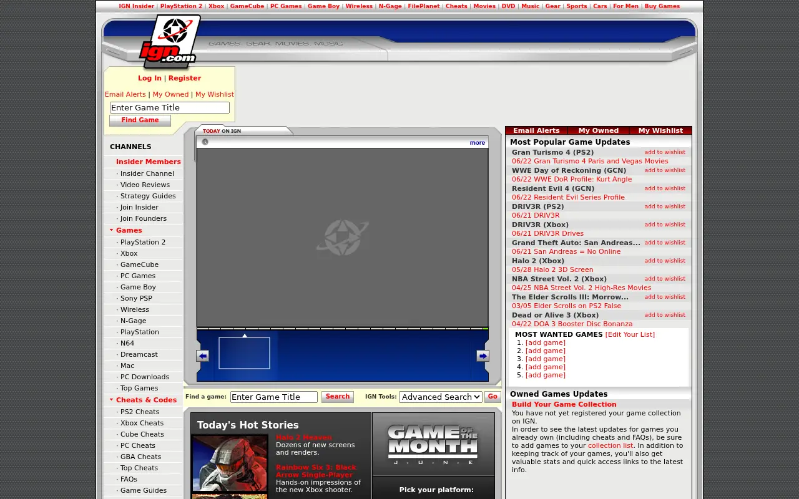Image resolution: width=799 pixels, height=499 pixels.
Task: Click the Game of the Month banner
Action: coord(433,444)
